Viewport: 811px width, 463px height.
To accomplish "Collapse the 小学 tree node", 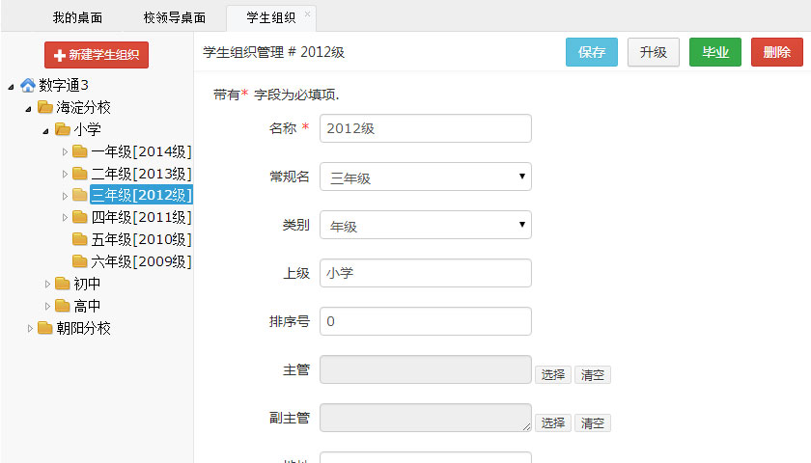I will pos(45,131).
